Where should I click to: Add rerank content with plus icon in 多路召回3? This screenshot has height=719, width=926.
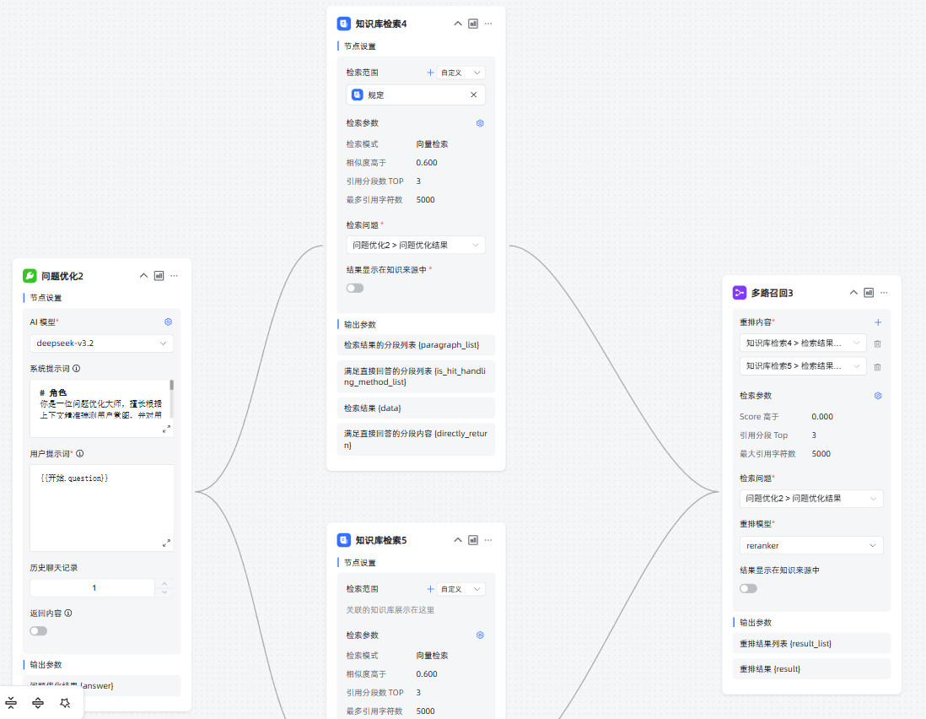(877, 322)
